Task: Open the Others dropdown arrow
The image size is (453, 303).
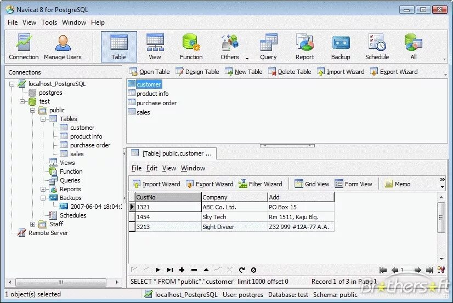Action: 247,59
